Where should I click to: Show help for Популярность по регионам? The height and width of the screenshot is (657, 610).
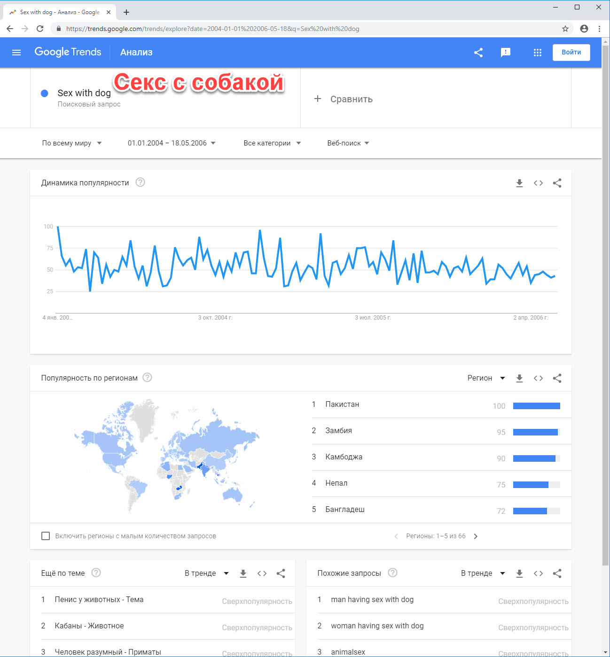pos(147,377)
